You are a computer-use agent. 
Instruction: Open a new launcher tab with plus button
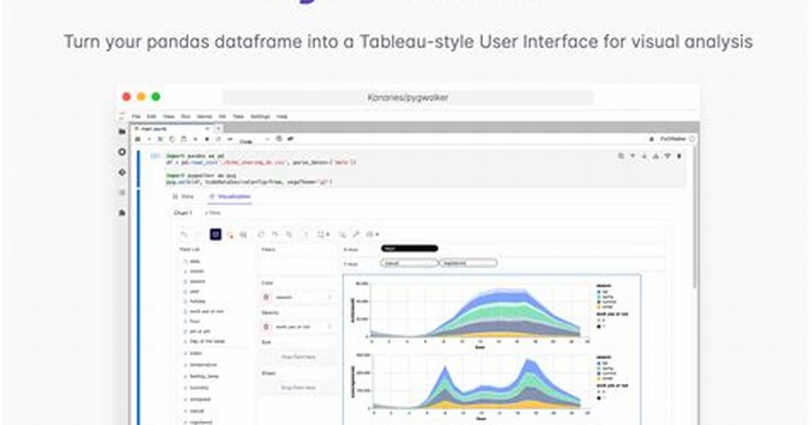tap(219, 129)
